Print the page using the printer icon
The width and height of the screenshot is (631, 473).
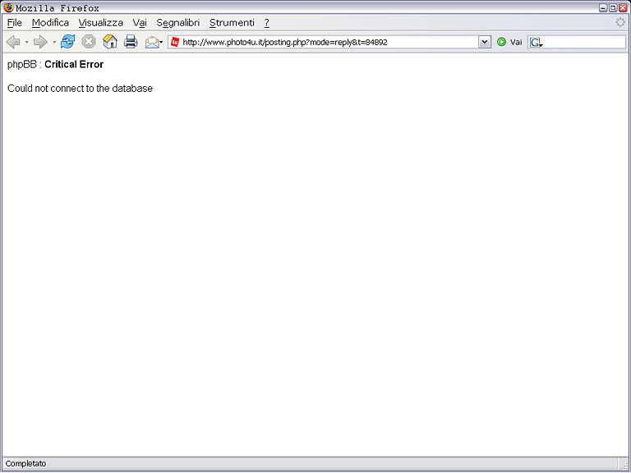coord(131,42)
